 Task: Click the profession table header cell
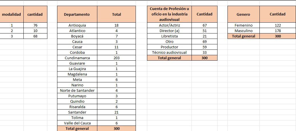pyautogui.click(x=169, y=14)
